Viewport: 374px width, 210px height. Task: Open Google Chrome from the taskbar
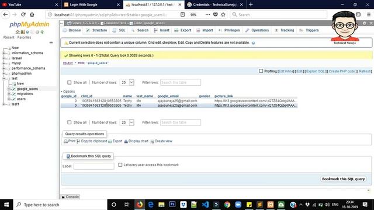227,205
